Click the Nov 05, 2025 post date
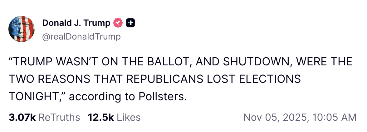Viewport: 367px width, 132px height. pyautogui.click(x=274, y=117)
